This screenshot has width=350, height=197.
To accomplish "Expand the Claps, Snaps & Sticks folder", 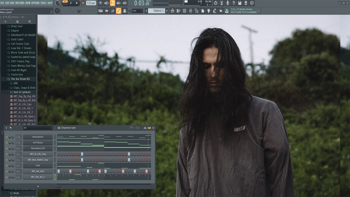I will pyautogui.click(x=23, y=88).
